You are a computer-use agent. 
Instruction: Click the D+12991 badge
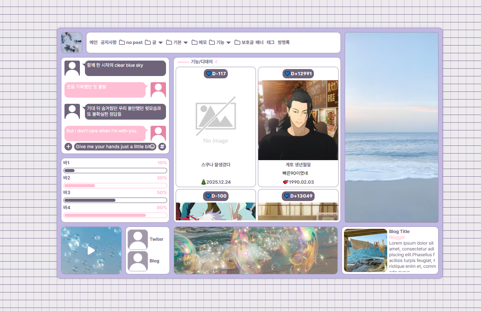point(298,74)
